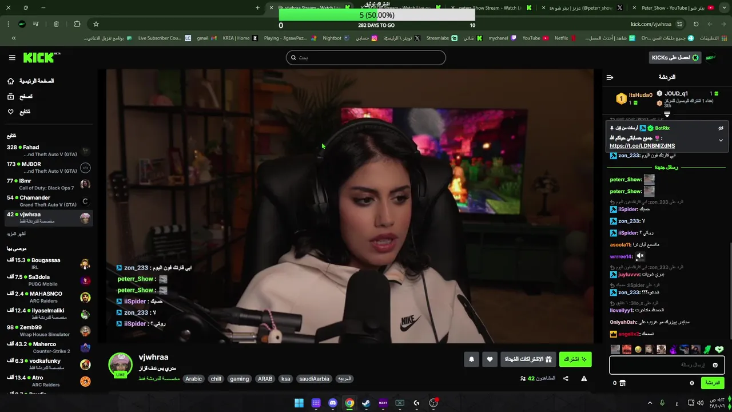
Task: Bookmark the page with the star icon
Action: [96, 24]
